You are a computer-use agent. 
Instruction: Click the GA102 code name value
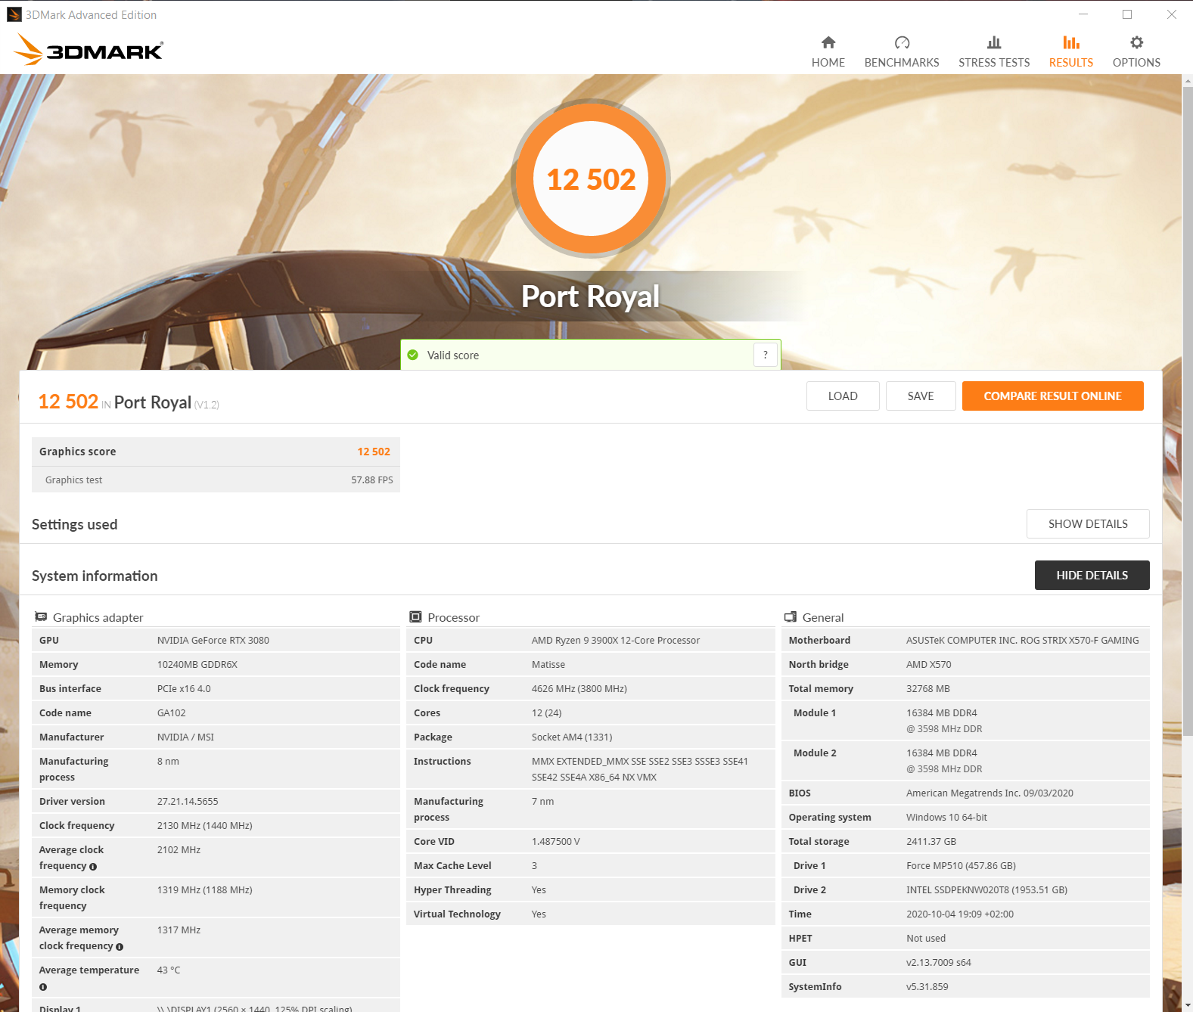pyautogui.click(x=172, y=712)
